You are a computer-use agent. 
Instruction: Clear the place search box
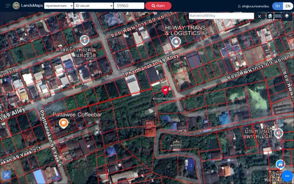(259, 16)
